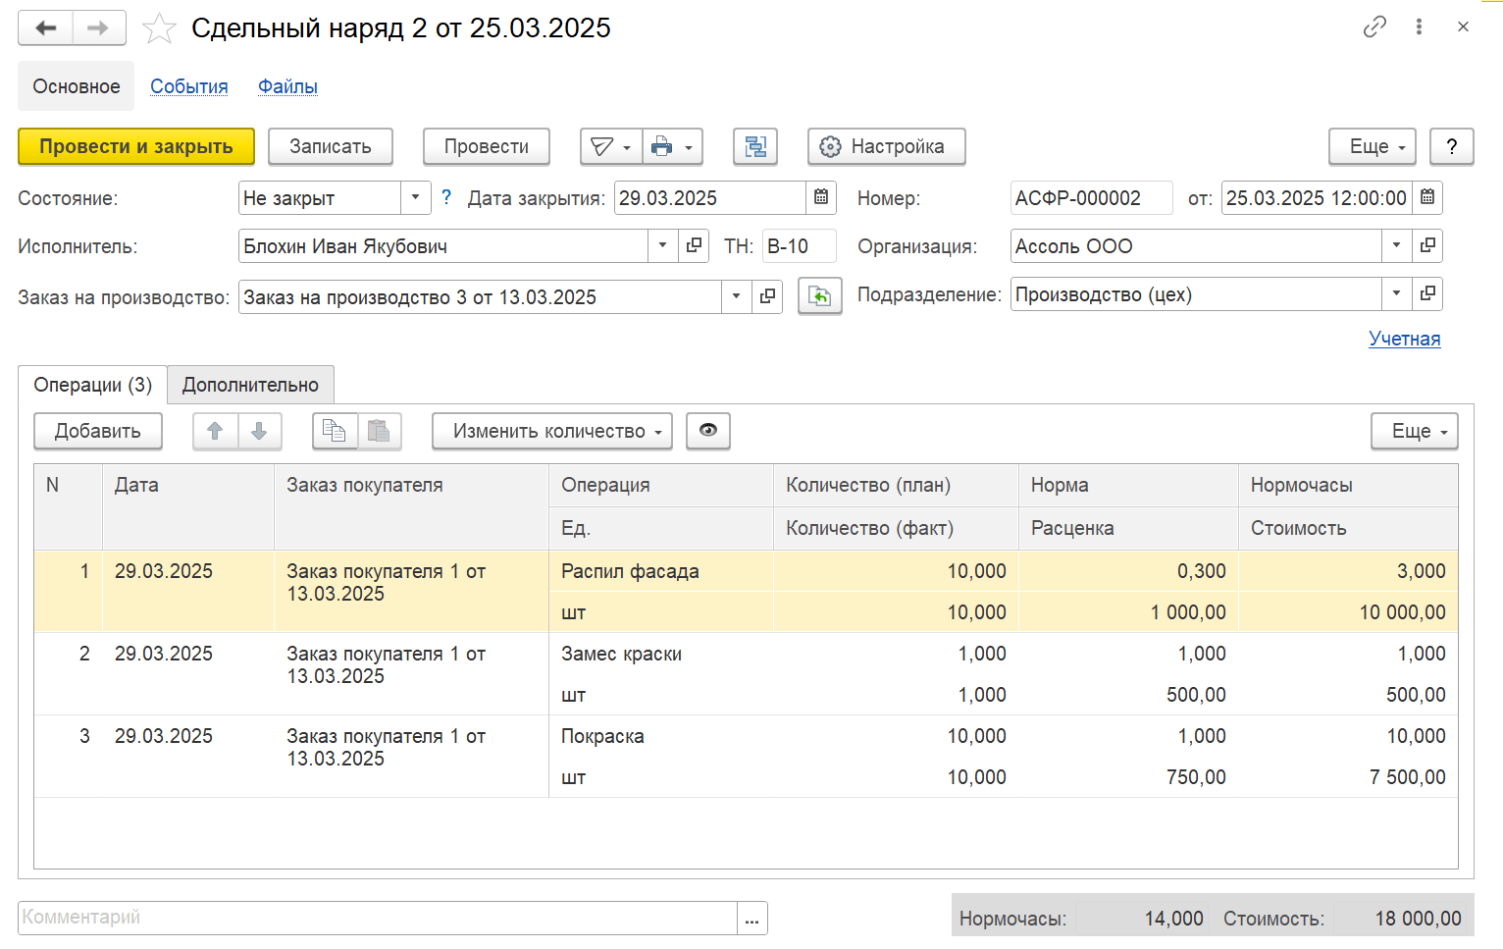Image resolution: width=1503 pixels, height=949 pixels.
Task: Click the copy rows icon
Action: pos(335,431)
